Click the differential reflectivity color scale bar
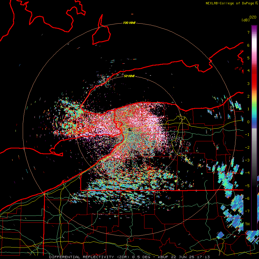This screenshot has width=259, height=259. point(254,128)
